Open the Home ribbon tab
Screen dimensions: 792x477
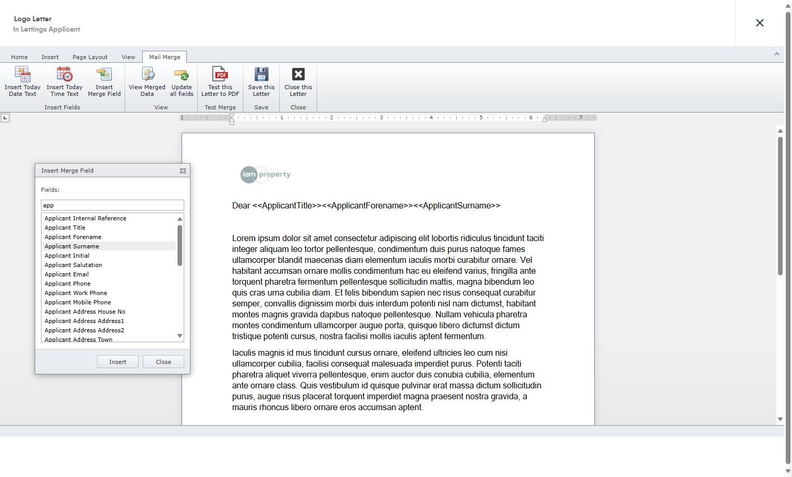tap(19, 57)
